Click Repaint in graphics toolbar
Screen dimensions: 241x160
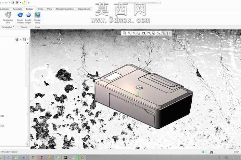pos(139,33)
